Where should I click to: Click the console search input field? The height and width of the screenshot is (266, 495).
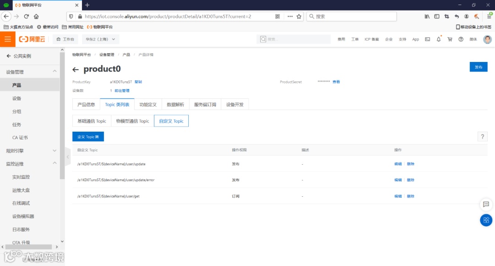point(294,39)
